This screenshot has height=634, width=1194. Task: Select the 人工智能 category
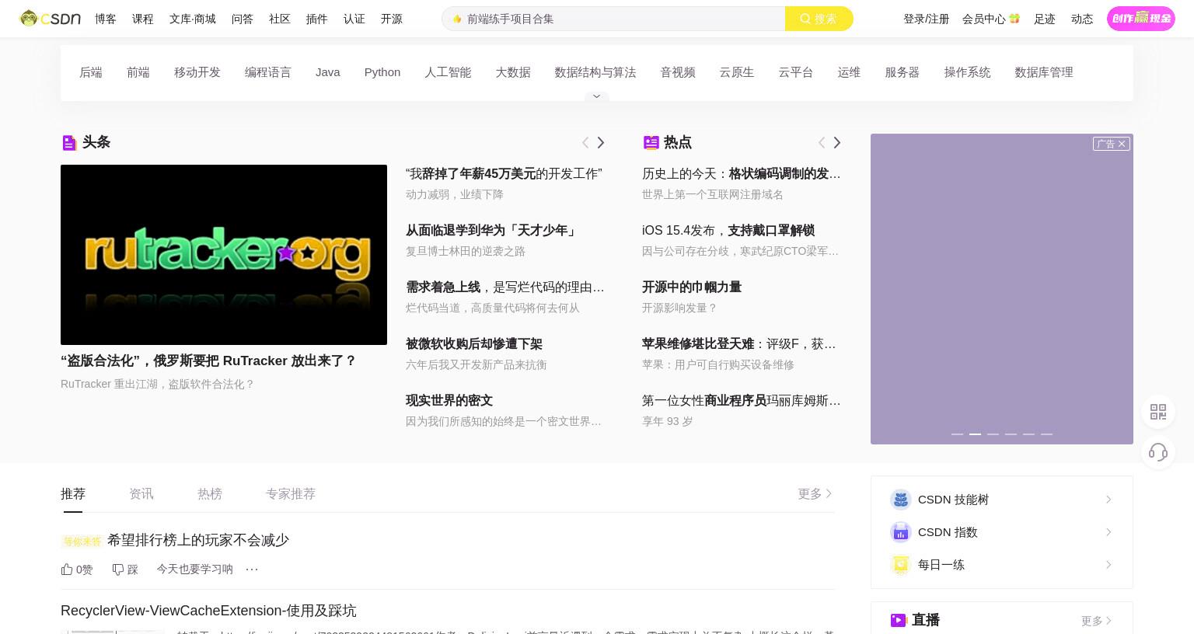pos(448,72)
